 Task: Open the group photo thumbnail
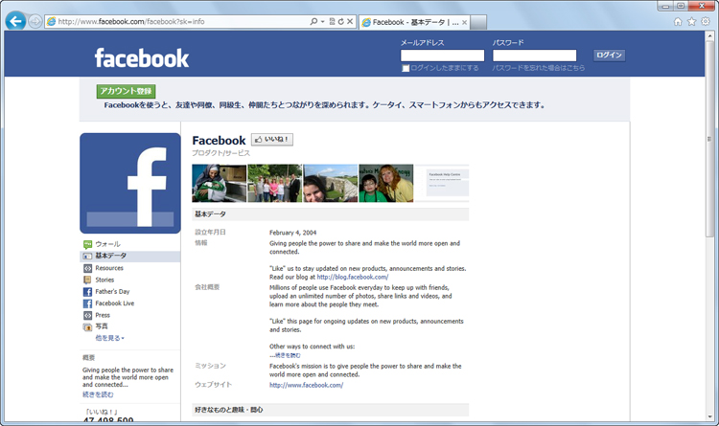click(275, 183)
